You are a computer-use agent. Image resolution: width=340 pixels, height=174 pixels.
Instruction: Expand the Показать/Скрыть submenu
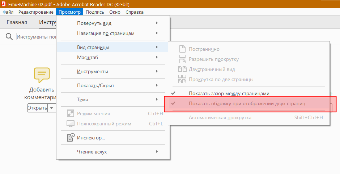click(113, 85)
